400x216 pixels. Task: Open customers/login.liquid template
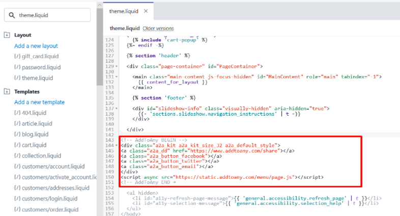(x=49, y=199)
